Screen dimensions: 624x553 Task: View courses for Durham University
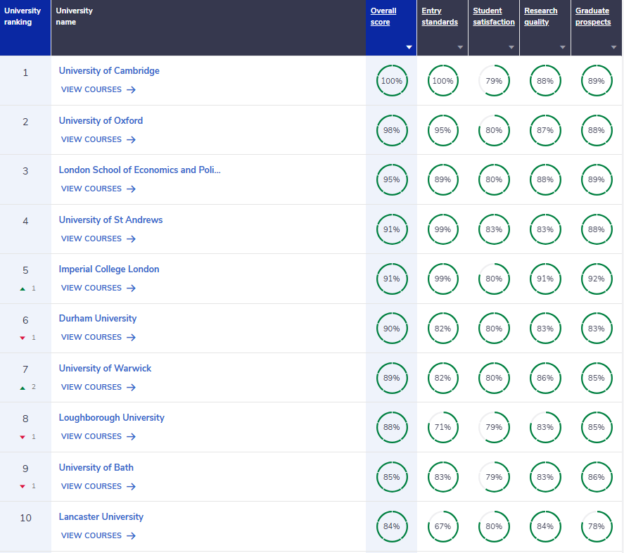[x=98, y=337]
